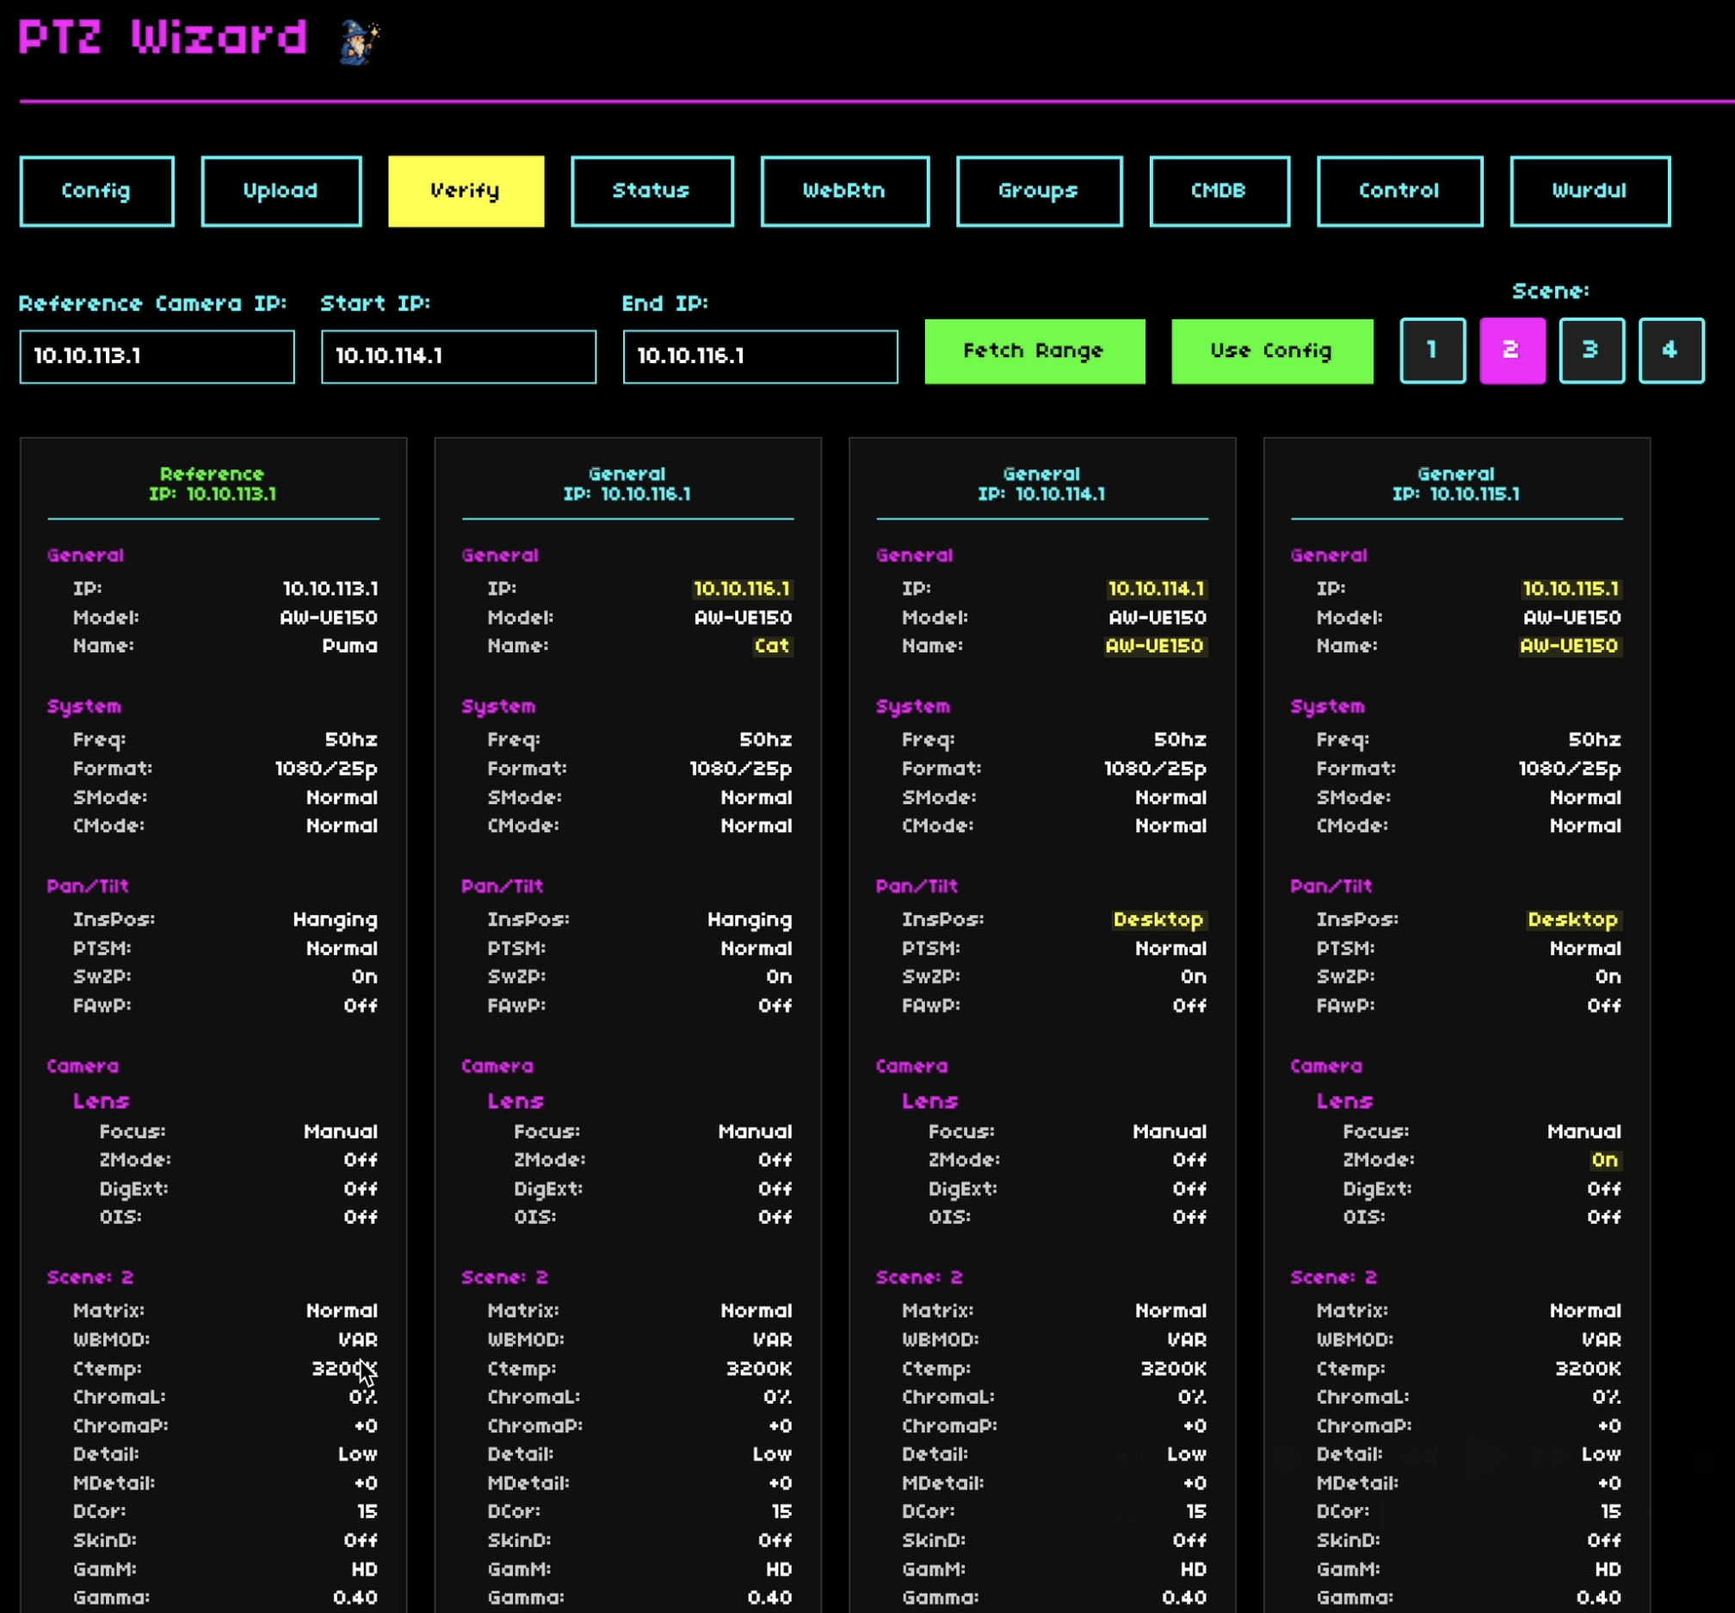The height and width of the screenshot is (1613, 1735).
Task: Click highlighted IP value 10.10.115.1
Action: tap(1571, 589)
